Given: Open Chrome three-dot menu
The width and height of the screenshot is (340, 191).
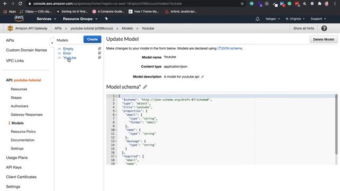Looking at the screenshot, I should [335, 4].
